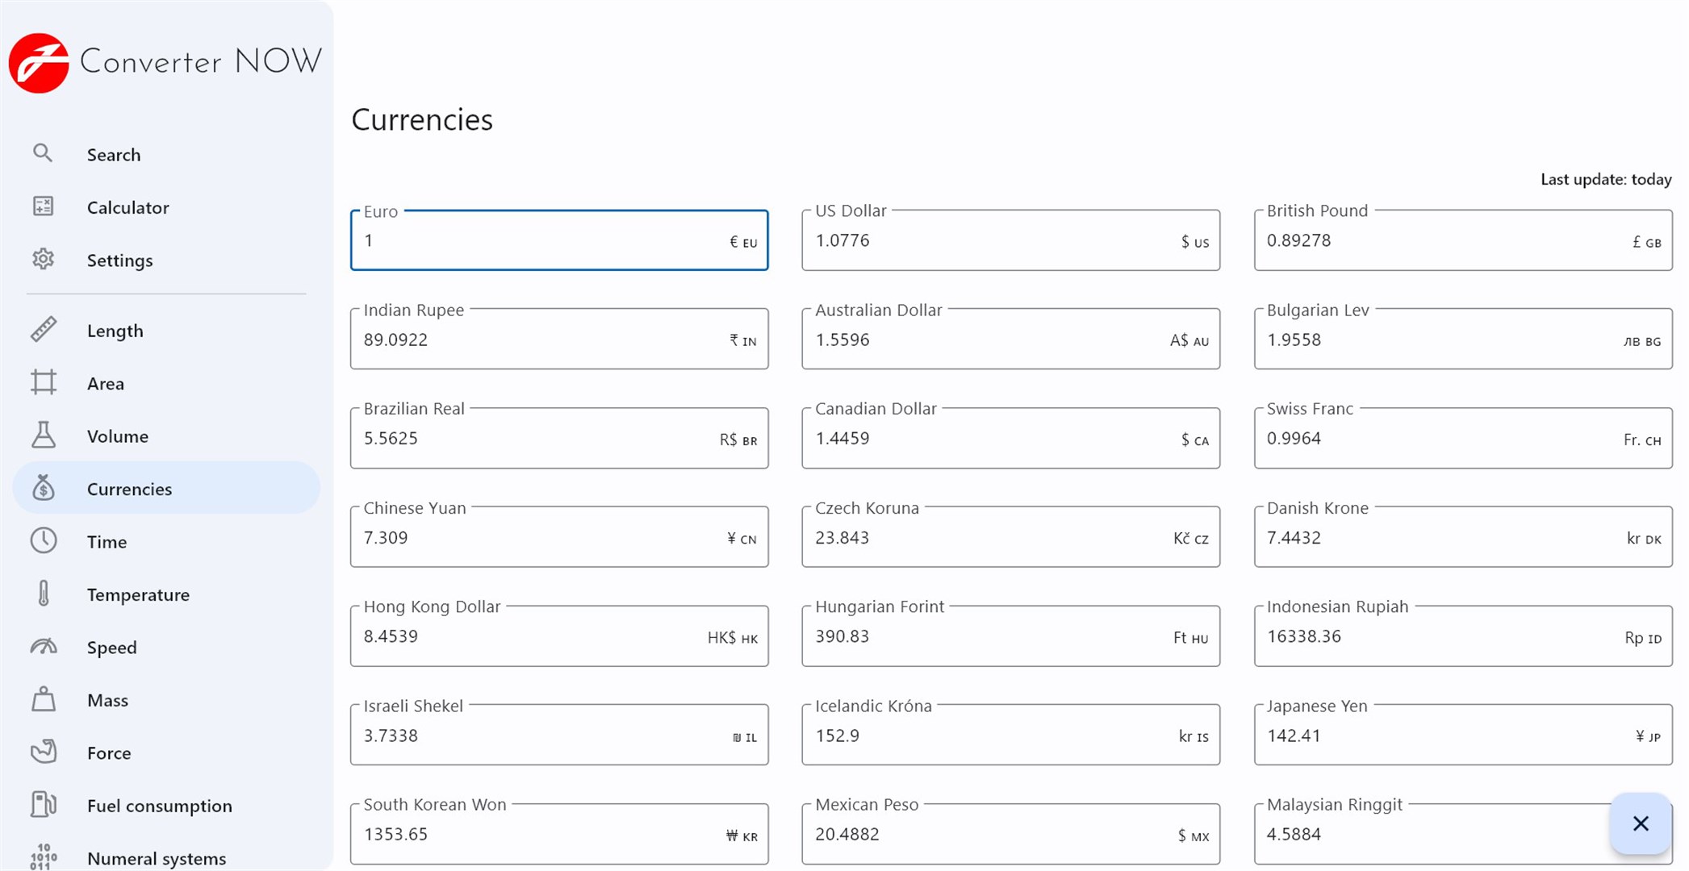Image resolution: width=1689 pixels, height=871 pixels.
Task: Select the Temperature thermometer icon
Action: [x=43, y=594]
